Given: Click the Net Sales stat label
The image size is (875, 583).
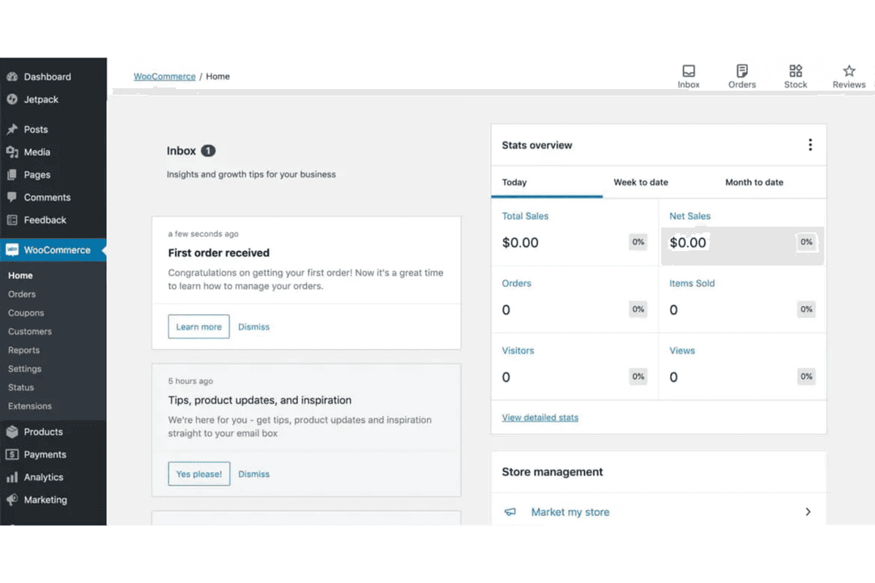Looking at the screenshot, I should pos(689,216).
